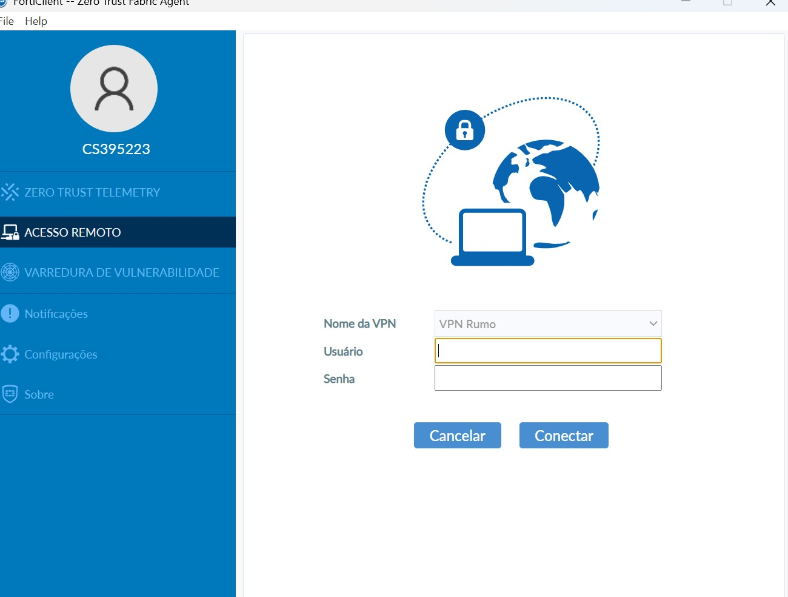
Task: Click the user avatar profile icon
Action: 114,89
